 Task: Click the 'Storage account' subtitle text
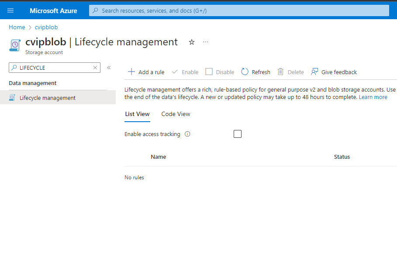pyautogui.click(x=44, y=52)
